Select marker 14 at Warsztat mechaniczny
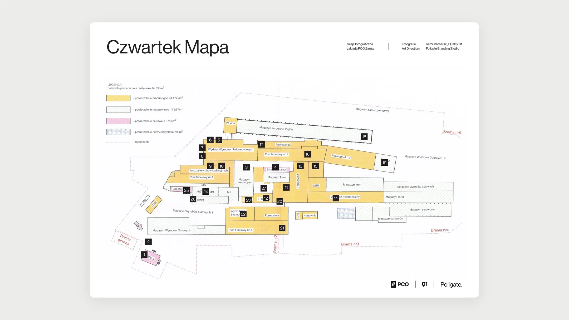Viewport: 569px width, 320px height. click(x=336, y=198)
